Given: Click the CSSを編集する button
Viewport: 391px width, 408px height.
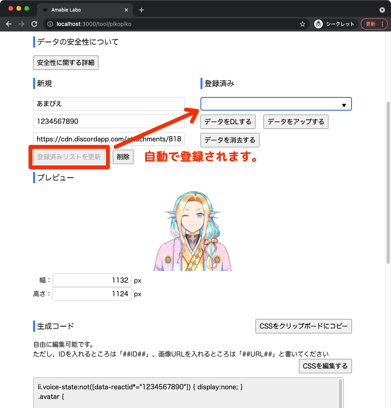Looking at the screenshot, I should coord(325,366).
